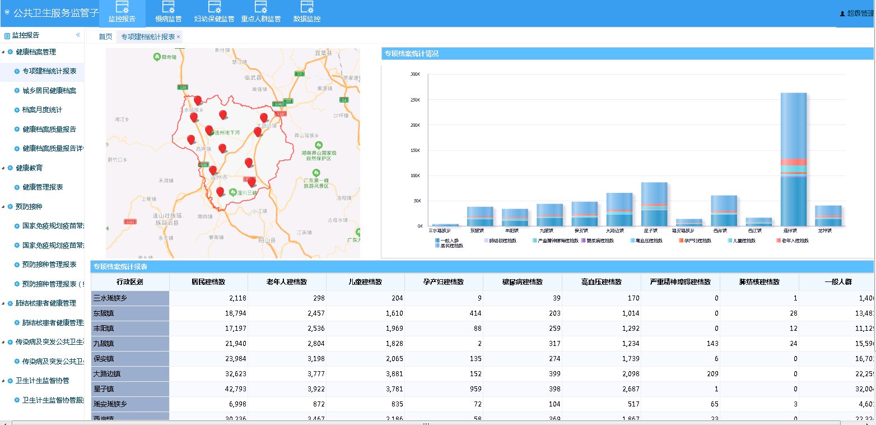Close the 专项建档统计报表 tab
The image size is (876, 425).
point(178,37)
